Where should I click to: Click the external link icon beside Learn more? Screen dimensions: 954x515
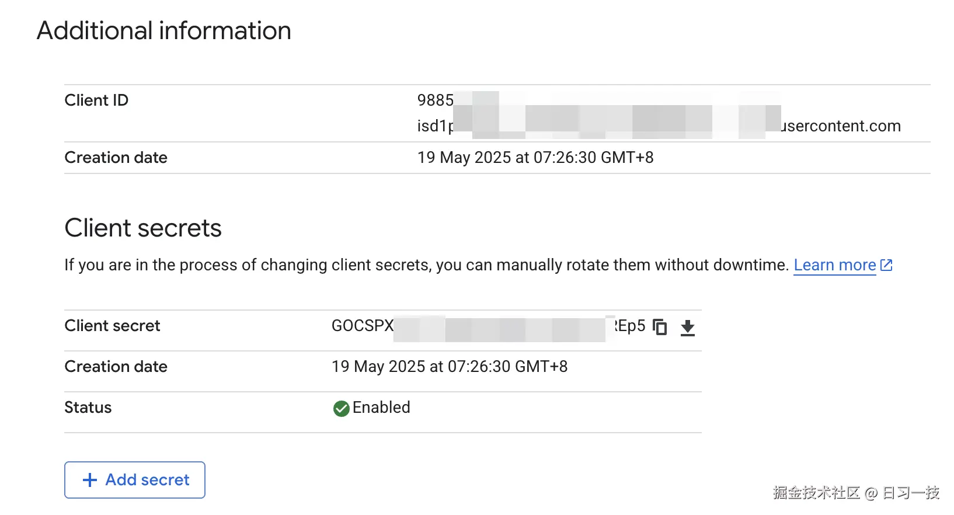coord(886,265)
